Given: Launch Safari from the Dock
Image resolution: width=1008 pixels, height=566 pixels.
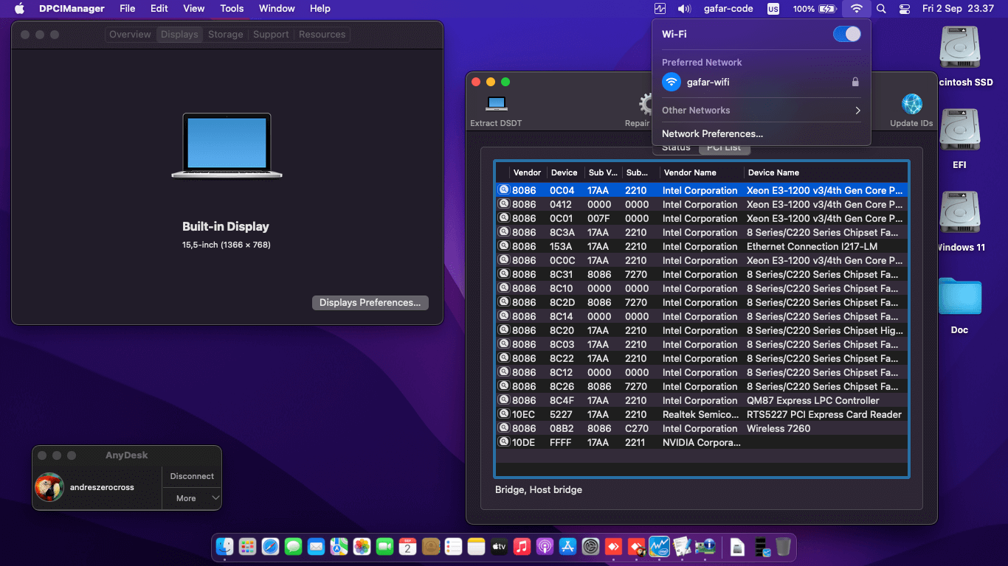Looking at the screenshot, I should tap(270, 546).
